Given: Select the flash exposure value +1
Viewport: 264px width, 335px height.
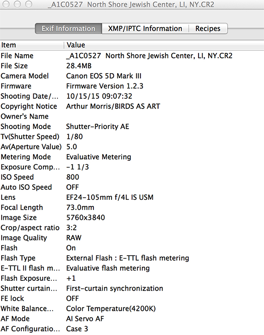Looking at the screenshot, I should (x=71, y=278).
